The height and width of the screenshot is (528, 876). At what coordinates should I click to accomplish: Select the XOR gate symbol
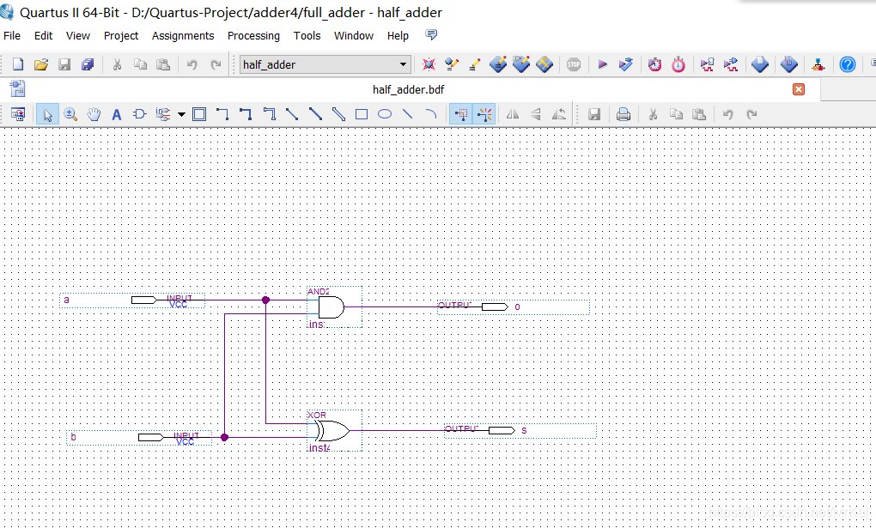click(335, 431)
